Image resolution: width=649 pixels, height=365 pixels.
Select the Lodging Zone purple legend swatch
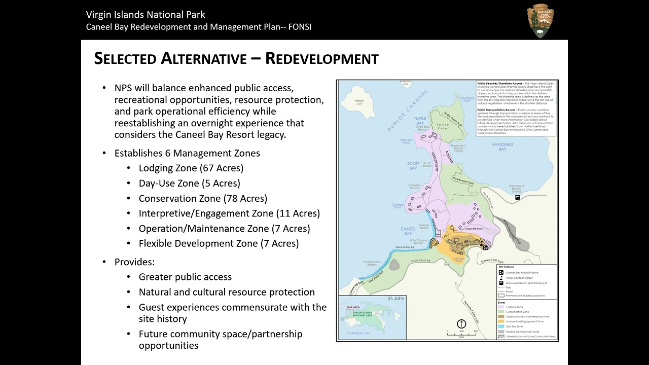point(501,307)
